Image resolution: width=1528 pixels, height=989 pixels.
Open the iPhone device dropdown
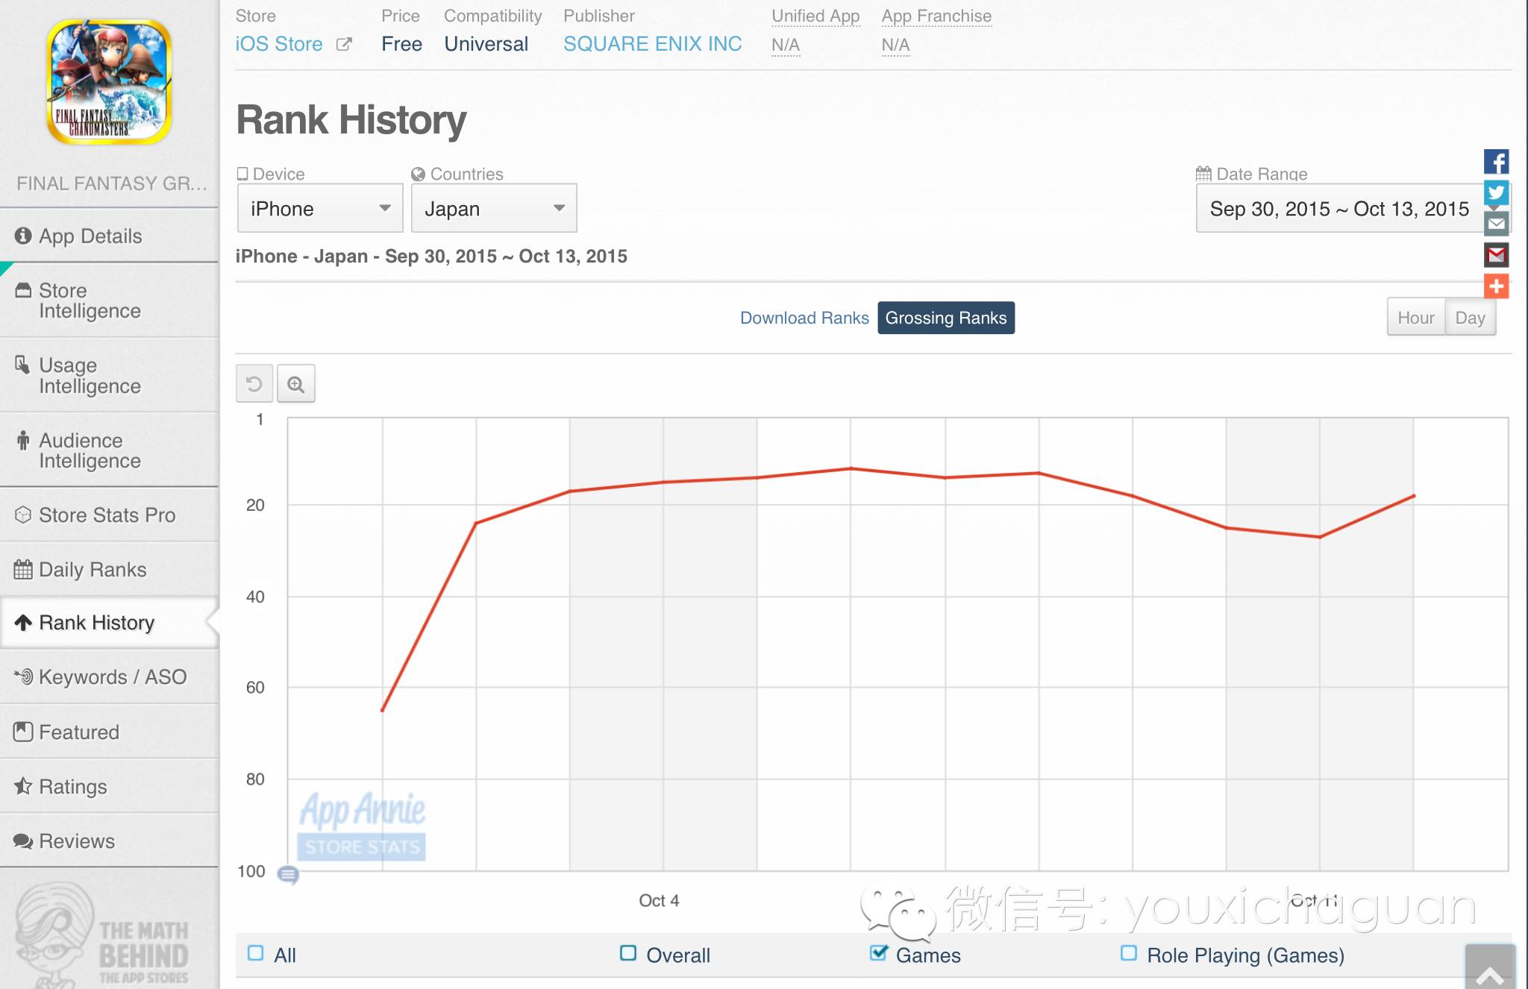tap(320, 209)
